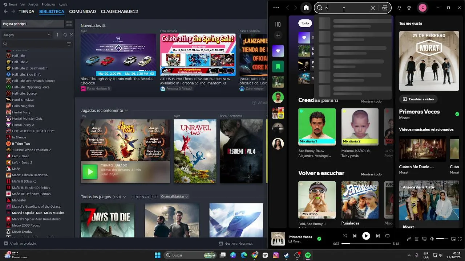
Task: Open Spotify's three-dot menu
Action: 276,8
